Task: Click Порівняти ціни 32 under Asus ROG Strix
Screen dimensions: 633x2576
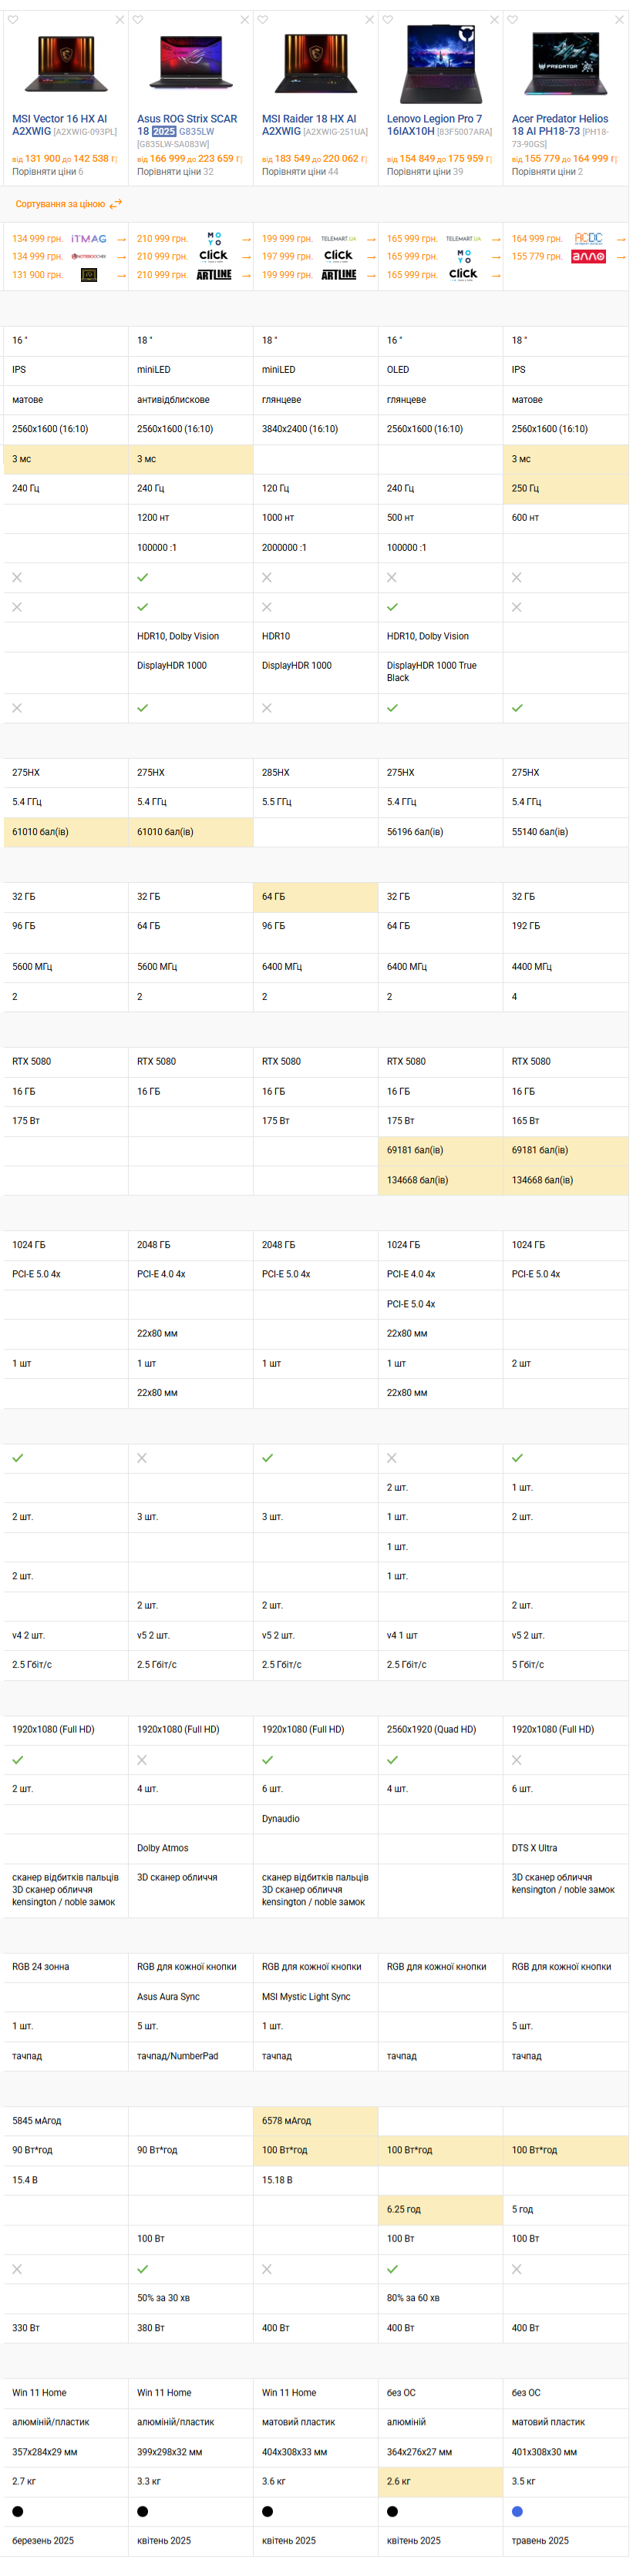Action: pos(175,172)
